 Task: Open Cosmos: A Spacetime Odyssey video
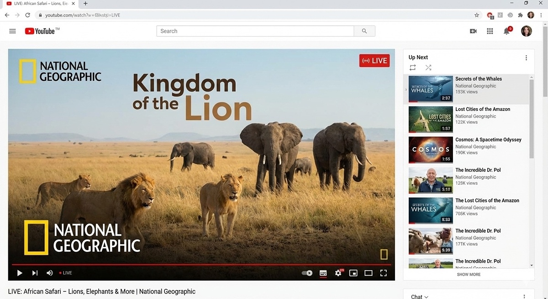(x=488, y=140)
